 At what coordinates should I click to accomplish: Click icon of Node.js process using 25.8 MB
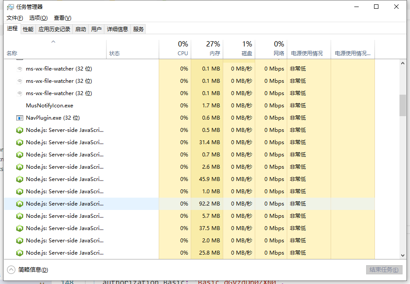coord(20,253)
